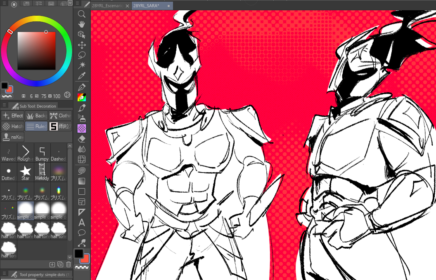
Task: Toggle the color space play button beside V 100
Action: click(67, 96)
